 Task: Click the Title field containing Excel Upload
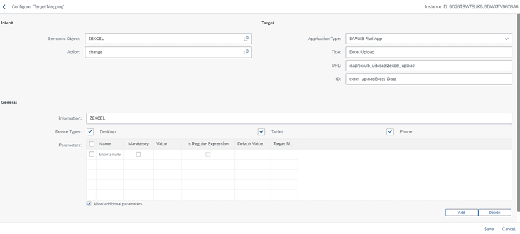tap(429, 52)
